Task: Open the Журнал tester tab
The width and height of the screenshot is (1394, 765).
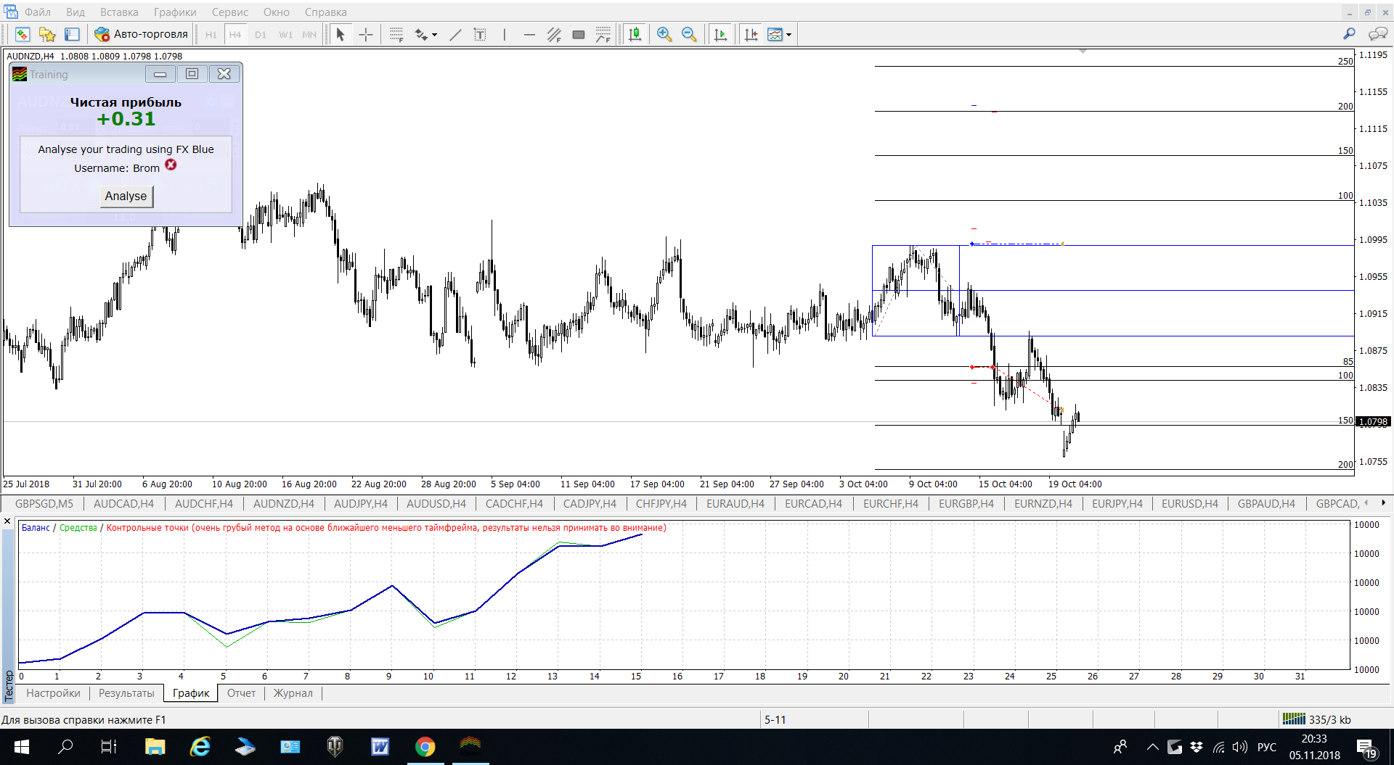Action: (293, 693)
